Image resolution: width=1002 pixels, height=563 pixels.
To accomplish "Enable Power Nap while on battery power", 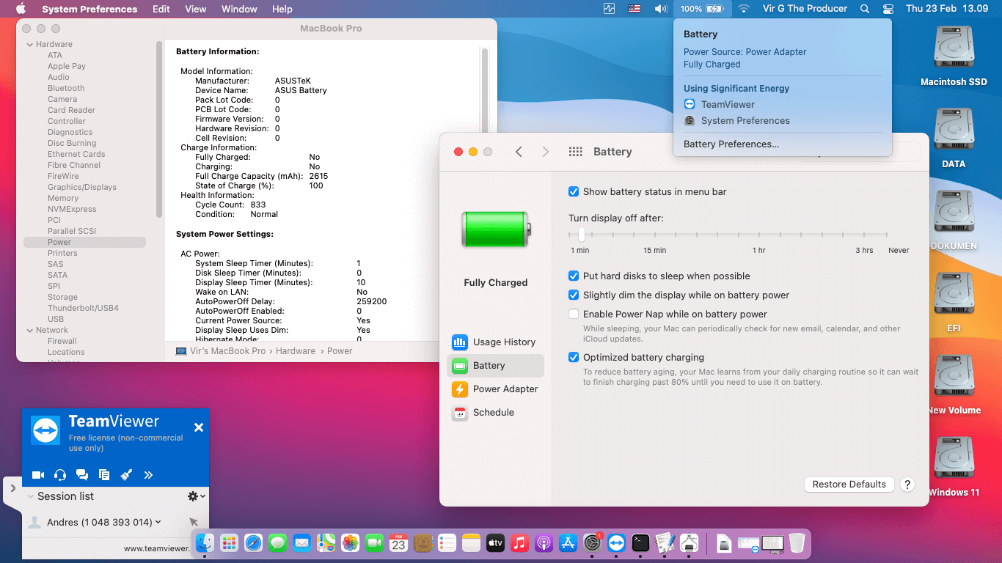I will (x=573, y=314).
